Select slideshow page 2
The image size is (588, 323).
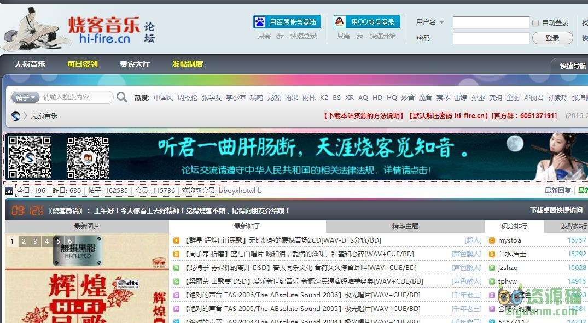coord(24,242)
